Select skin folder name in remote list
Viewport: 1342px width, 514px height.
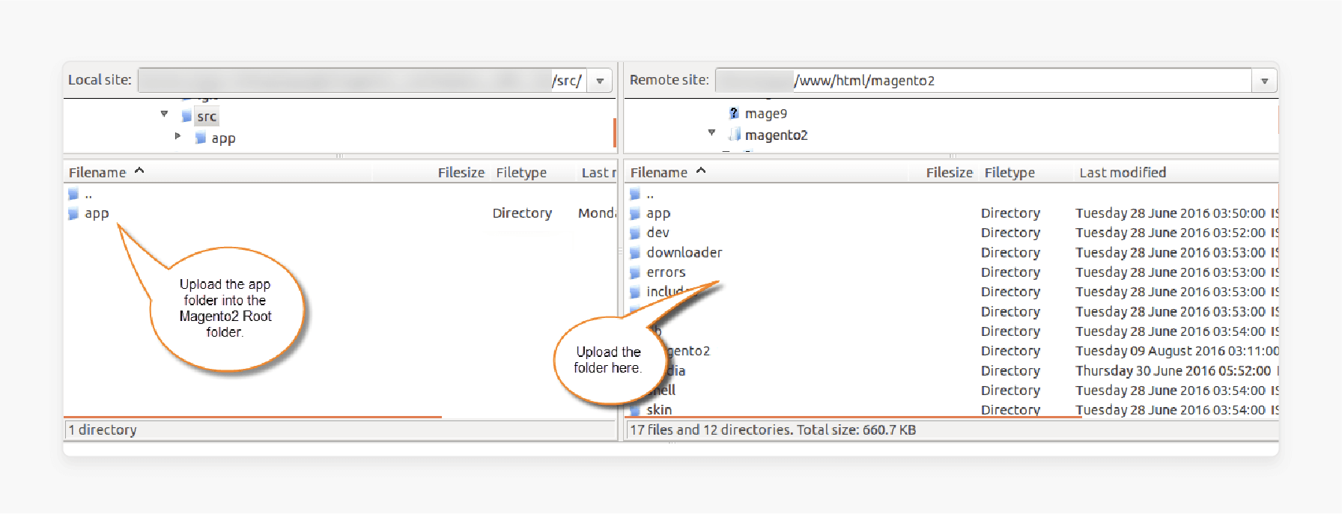pyautogui.click(x=659, y=410)
